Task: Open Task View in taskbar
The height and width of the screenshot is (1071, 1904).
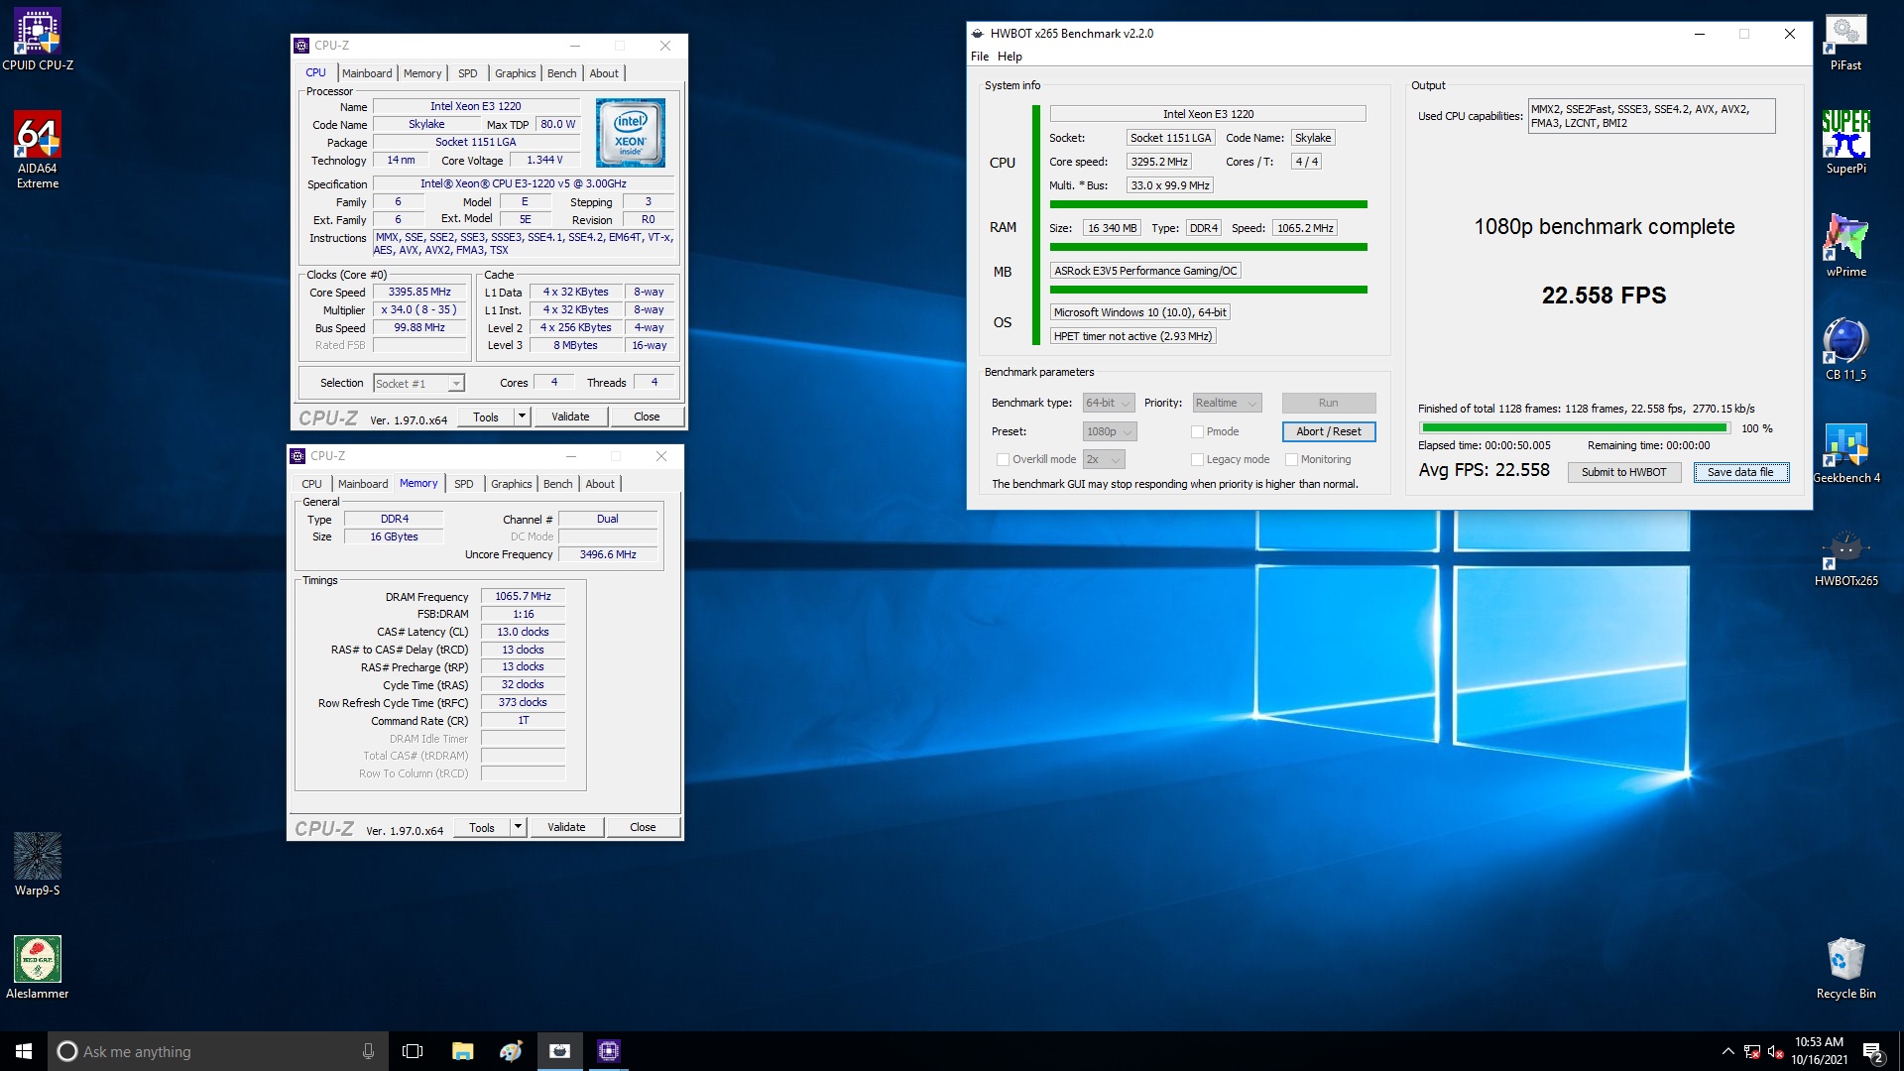Action: pyautogui.click(x=413, y=1051)
